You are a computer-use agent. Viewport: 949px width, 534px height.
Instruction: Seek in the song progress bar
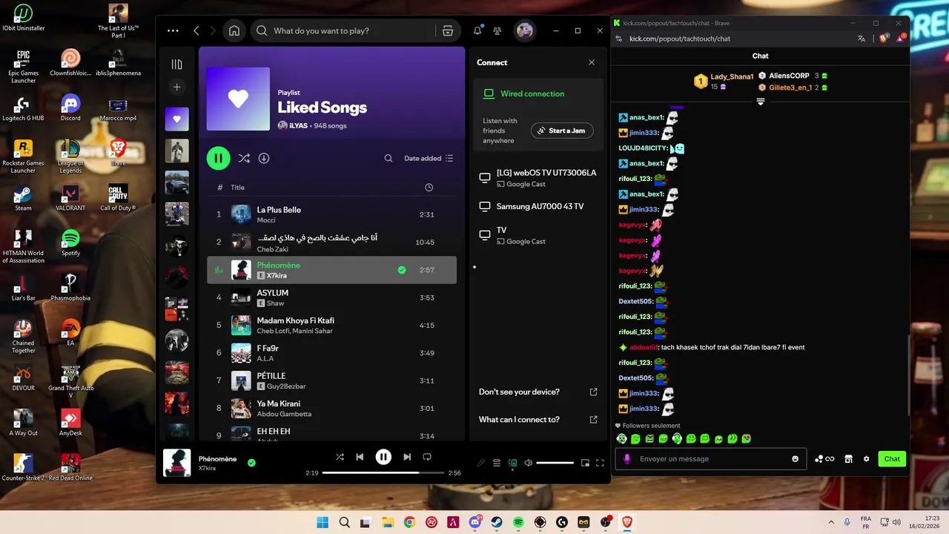point(383,472)
